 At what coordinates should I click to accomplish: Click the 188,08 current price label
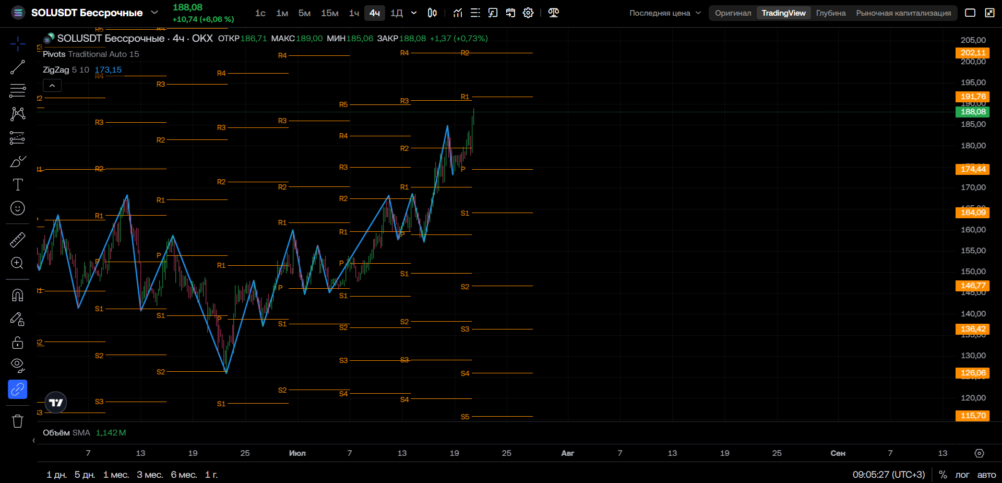point(973,112)
